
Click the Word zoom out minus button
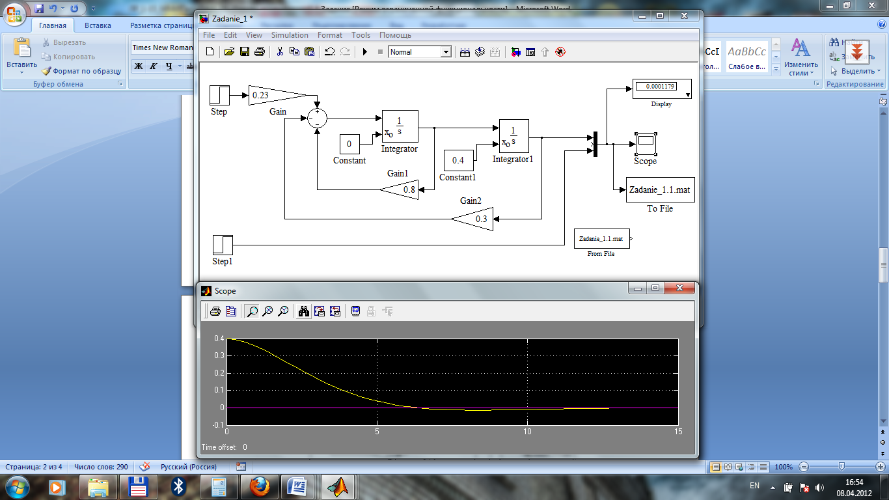pos(804,467)
